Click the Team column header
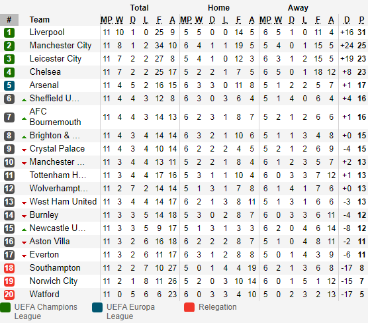Image resolution: width=368 pixels, height=323 pixels. tap(40, 20)
